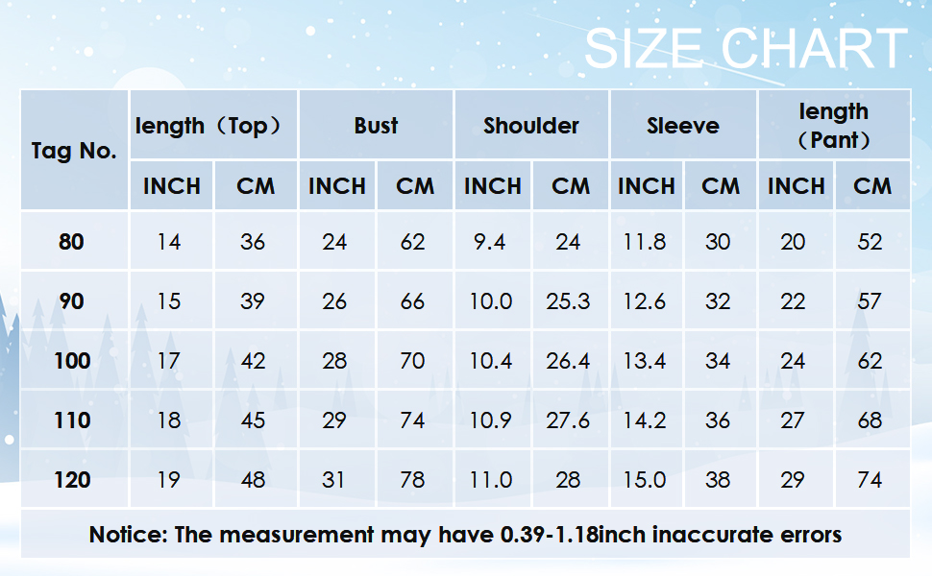Select tag size 80 row label
This screenshot has width=932, height=576.
(x=71, y=242)
